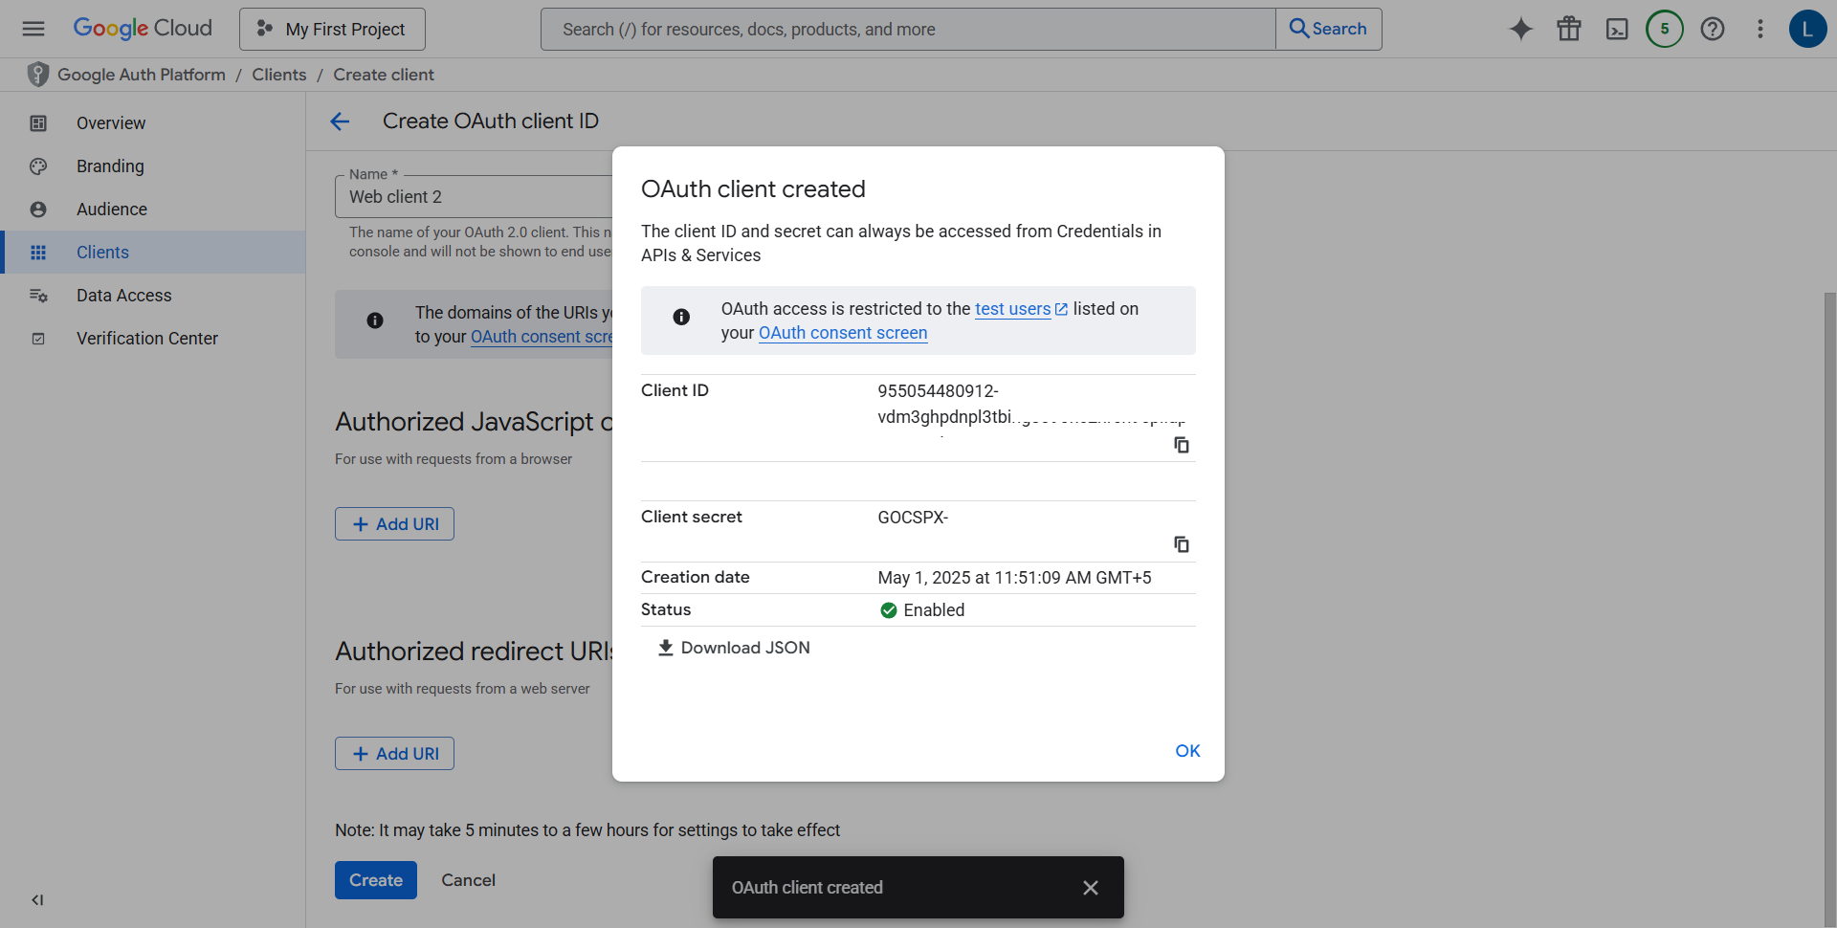Viewport: 1837px width, 928px height.
Task: Click the info icon beside URI domains note
Action: (375, 320)
